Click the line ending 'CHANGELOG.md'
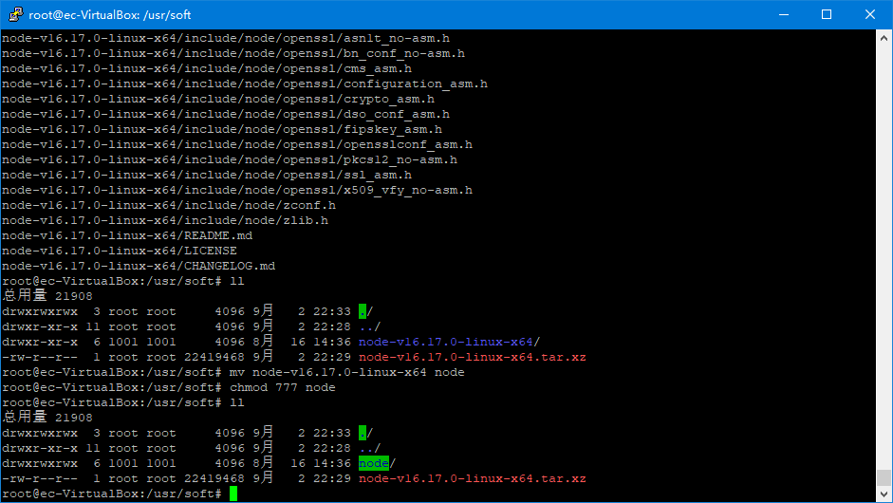Screen dimensions: 893x503 (x=139, y=266)
